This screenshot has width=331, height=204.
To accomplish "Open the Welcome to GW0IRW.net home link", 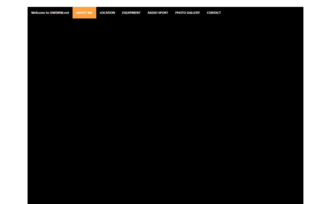I will point(50,13).
